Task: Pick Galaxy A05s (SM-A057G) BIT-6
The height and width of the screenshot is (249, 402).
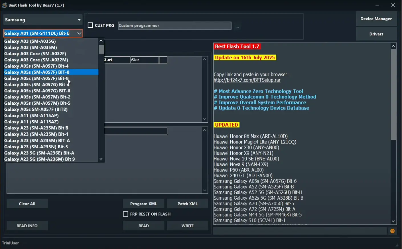Action: pyautogui.click(x=51, y=91)
